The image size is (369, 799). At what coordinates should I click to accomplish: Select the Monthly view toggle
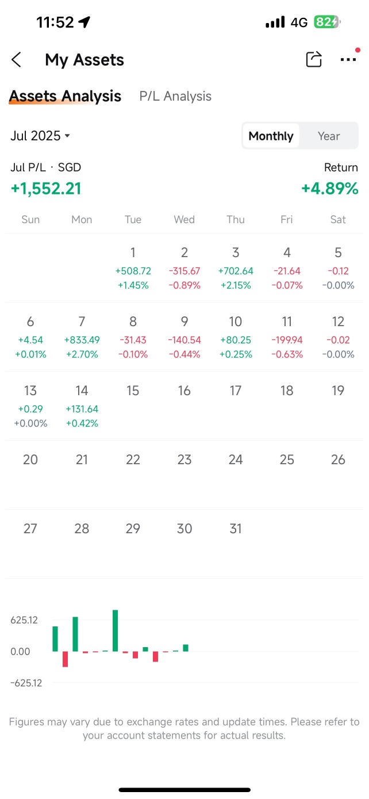[x=271, y=136]
